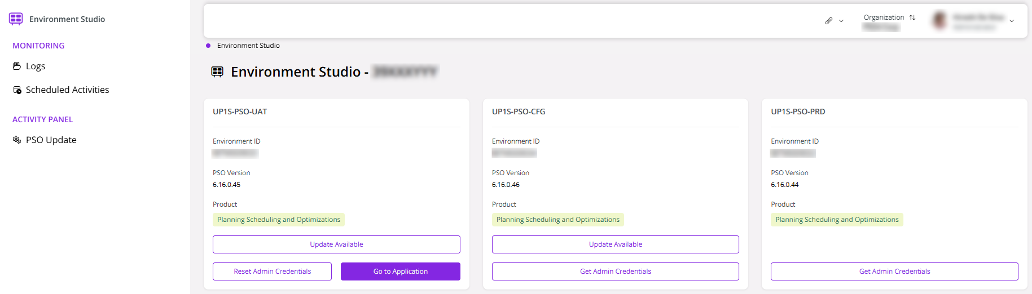1032x294 pixels.
Task: Click Environment Studio breadcrumb link
Action: (x=248, y=46)
